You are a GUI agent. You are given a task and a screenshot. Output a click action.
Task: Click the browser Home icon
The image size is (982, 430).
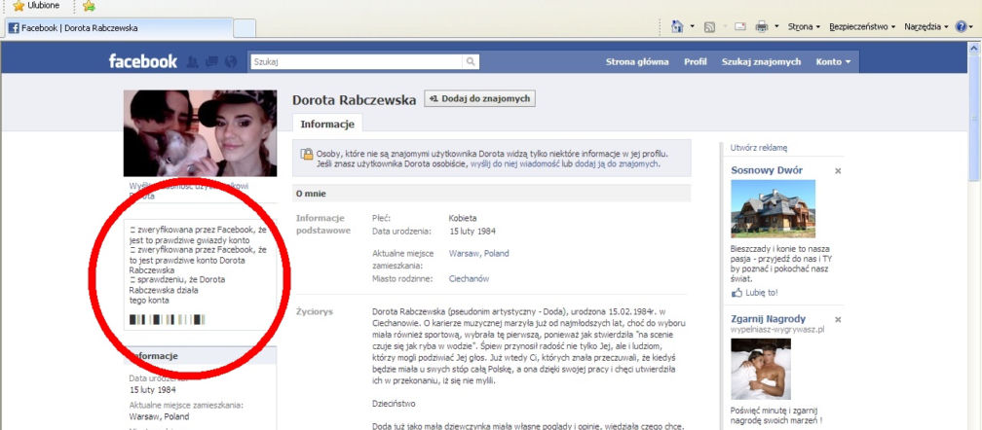coord(677,26)
